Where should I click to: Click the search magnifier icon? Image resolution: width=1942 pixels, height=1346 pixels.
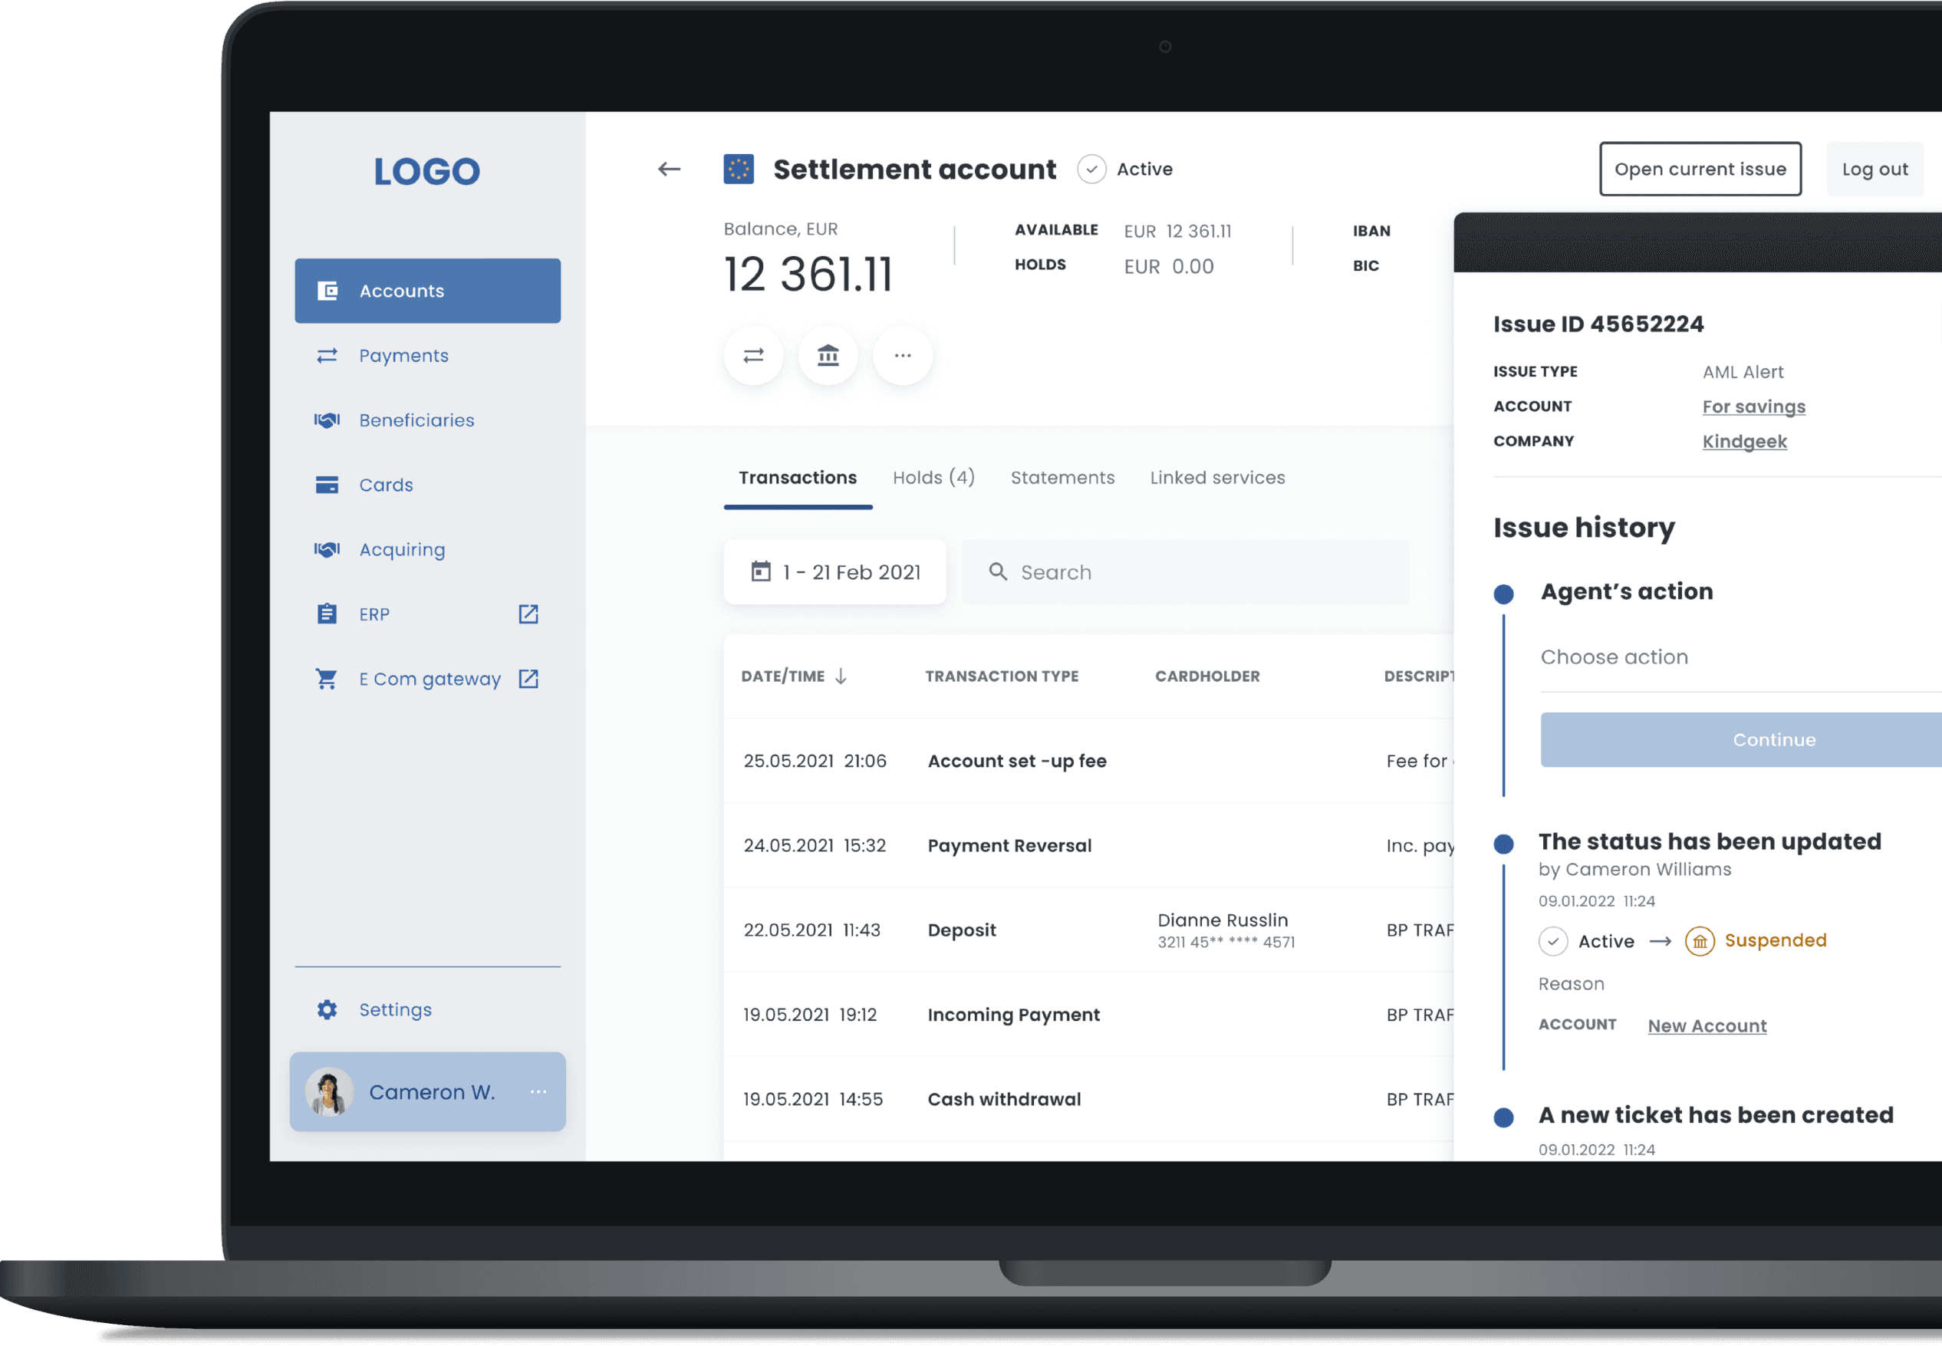click(999, 572)
